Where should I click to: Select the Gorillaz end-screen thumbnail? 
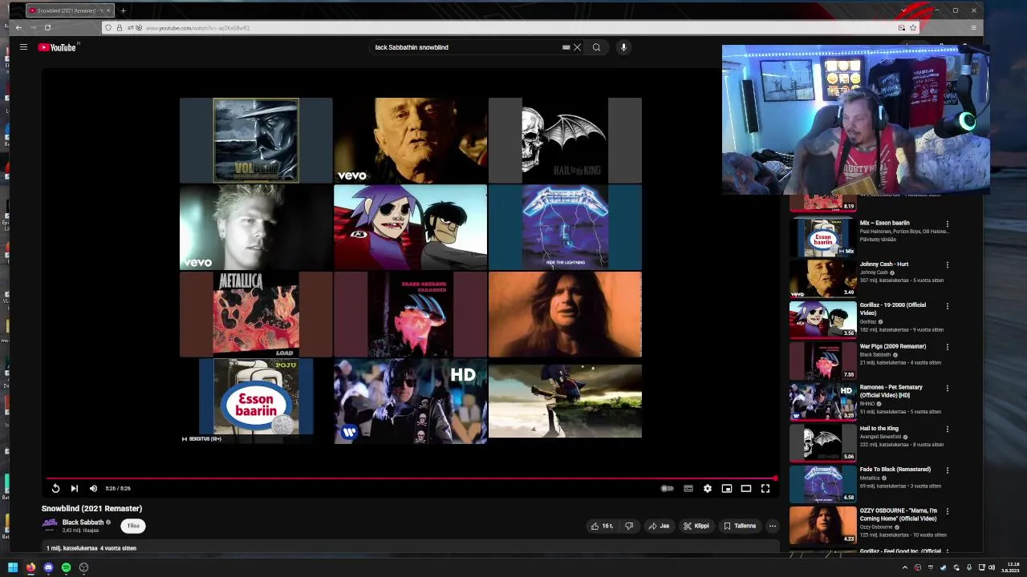410,228
